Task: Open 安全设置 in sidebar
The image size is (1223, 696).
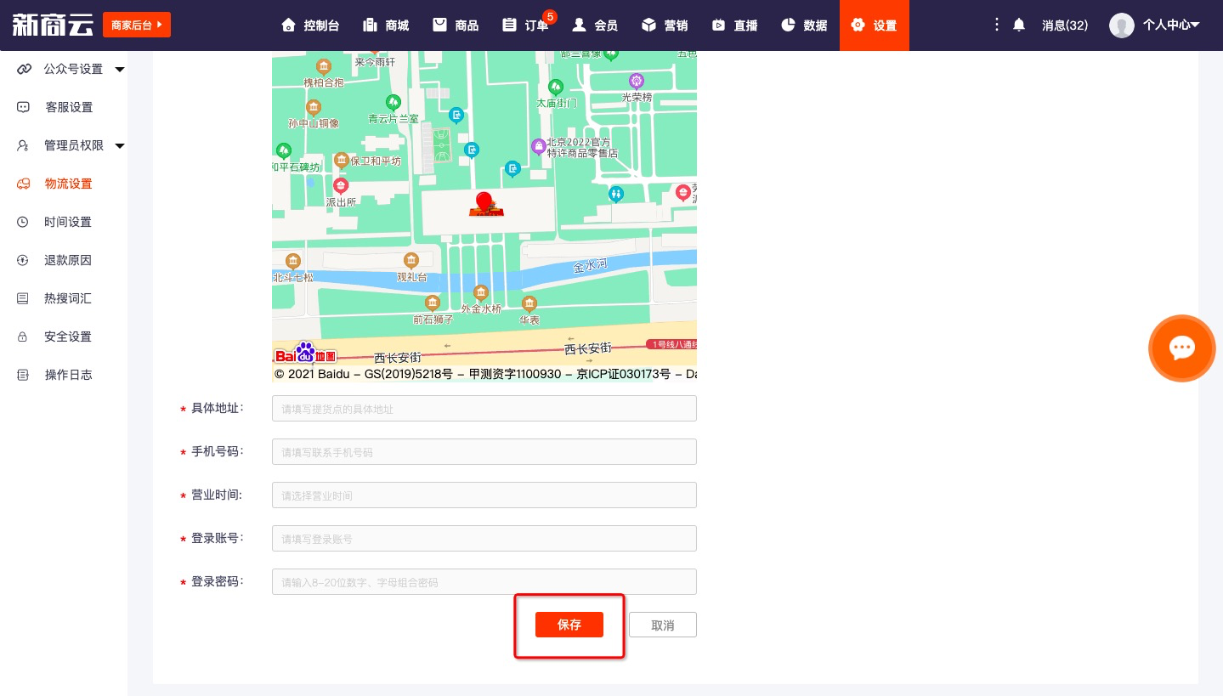Action: (69, 337)
